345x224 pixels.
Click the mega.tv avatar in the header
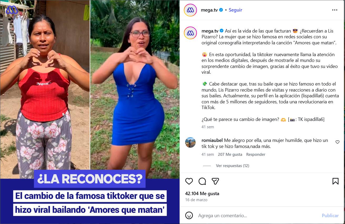click(x=190, y=10)
